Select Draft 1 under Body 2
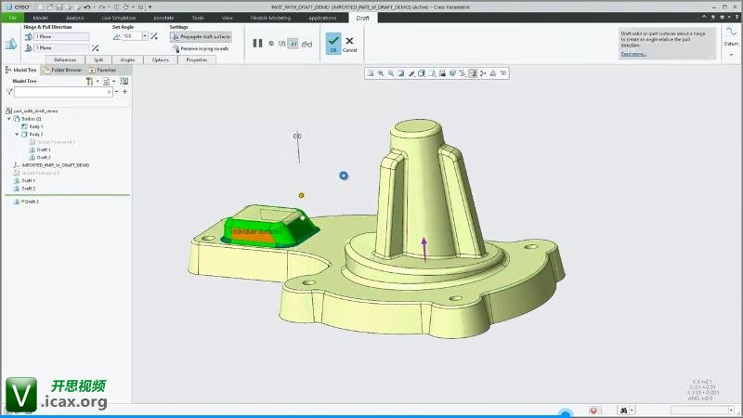This screenshot has height=418, width=743. click(43, 150)
